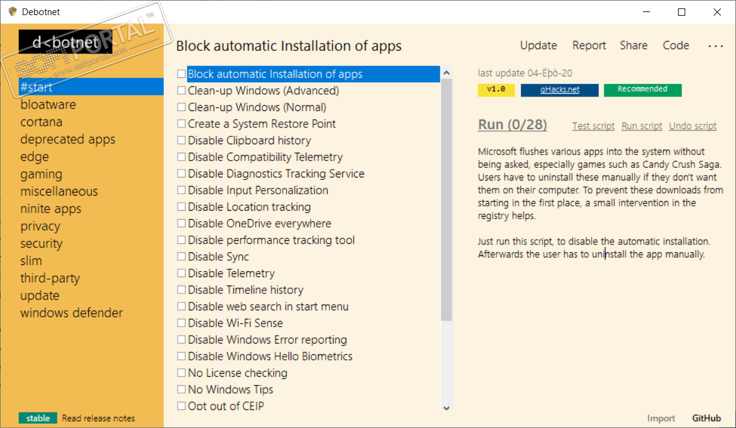Switch to windows defender category
The width and height of the screenshot is (736, 428).
[x=71, y=313]
